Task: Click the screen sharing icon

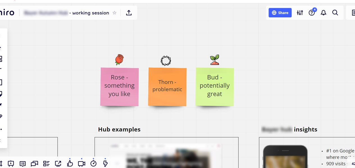Action: 58,164
